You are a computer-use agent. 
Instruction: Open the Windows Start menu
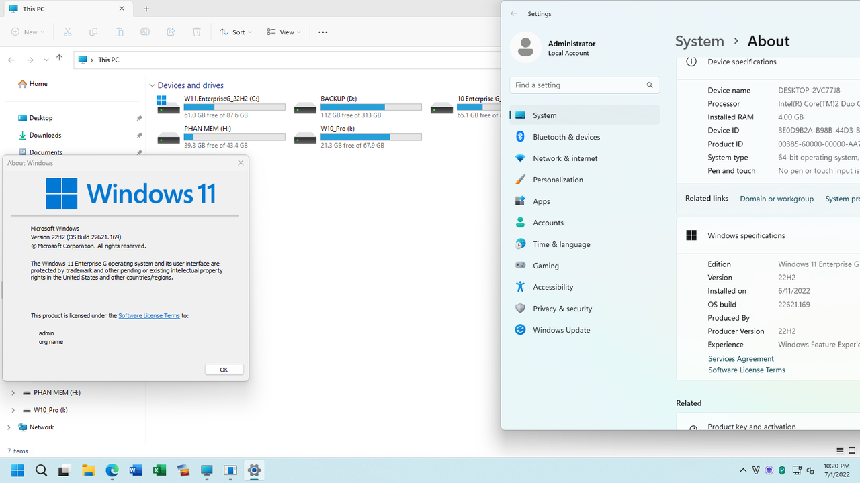17,470
